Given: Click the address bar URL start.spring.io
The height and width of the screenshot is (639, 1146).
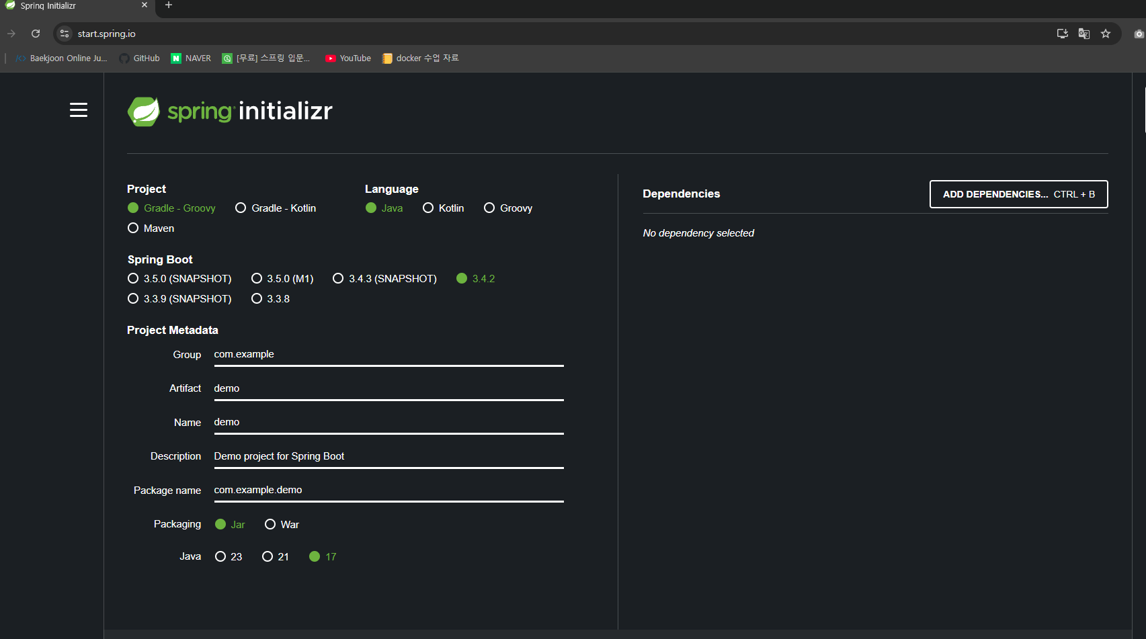Looking at the screenshot, I should (106, 34).
